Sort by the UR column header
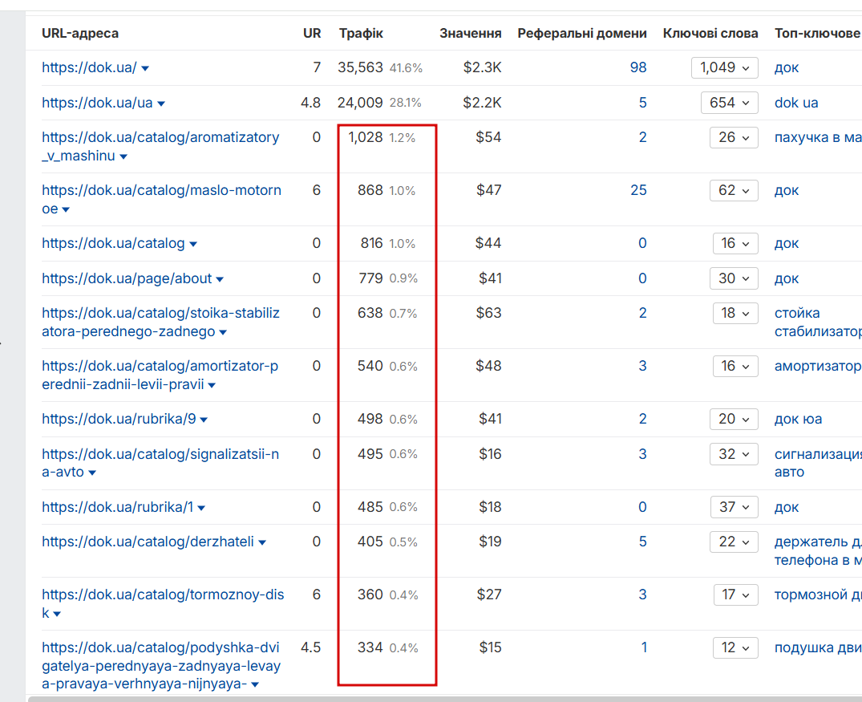Image resolution: width=862 pixels, height=702 pixels. click(x=312, y=33)
